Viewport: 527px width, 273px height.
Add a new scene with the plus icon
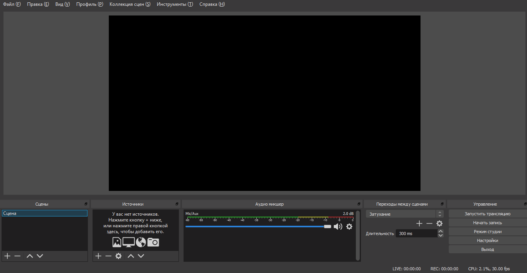[7, 256]
